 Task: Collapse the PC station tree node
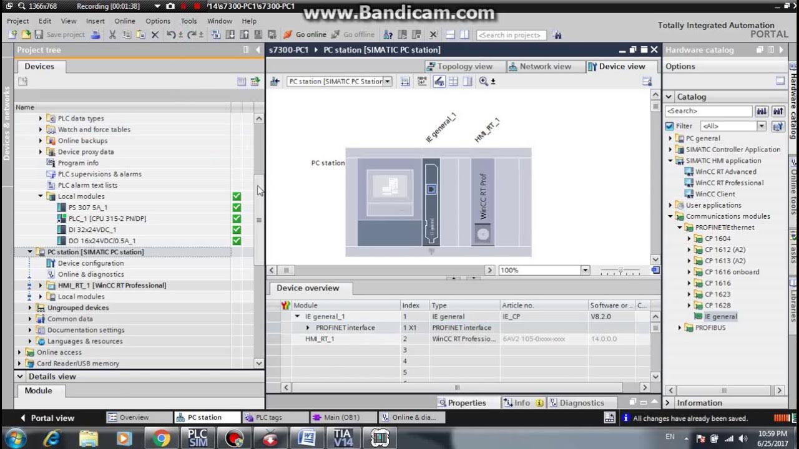coord(30,252)
